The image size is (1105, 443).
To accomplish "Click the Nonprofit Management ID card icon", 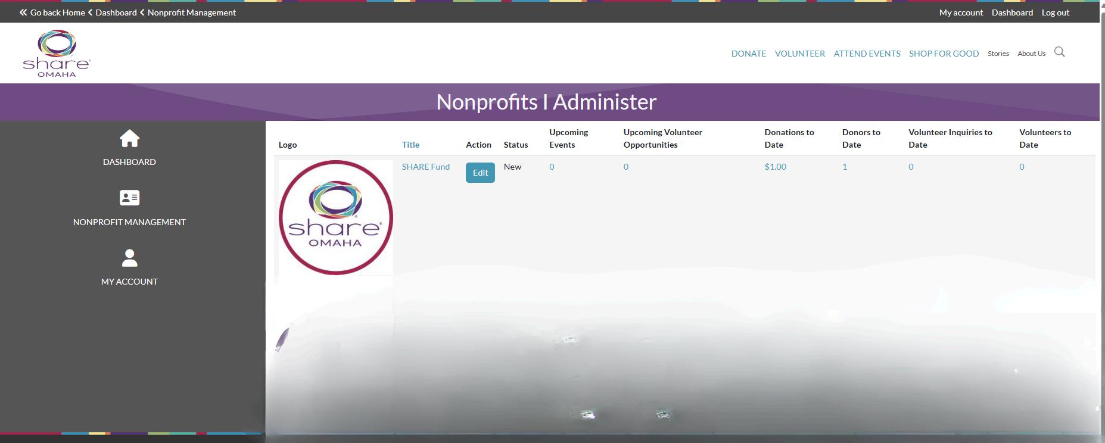I will pos(129,198).
